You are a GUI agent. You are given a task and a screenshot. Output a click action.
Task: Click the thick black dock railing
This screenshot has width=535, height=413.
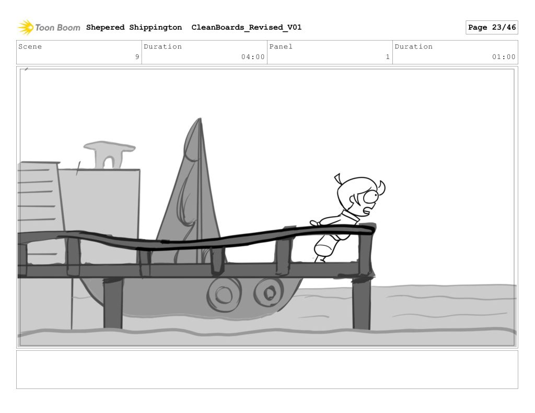209,241
